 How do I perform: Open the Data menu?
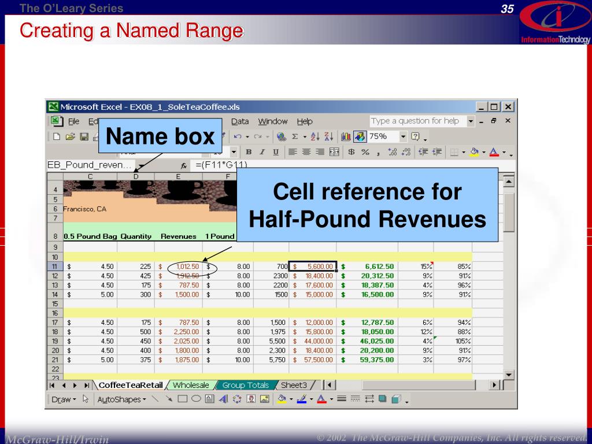tap(240, 121)
